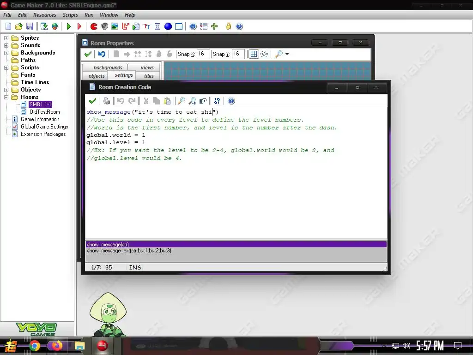Open the File menu
Image resolution: width=473 pixels, height=355 pixels.
[x=7, y=15]
